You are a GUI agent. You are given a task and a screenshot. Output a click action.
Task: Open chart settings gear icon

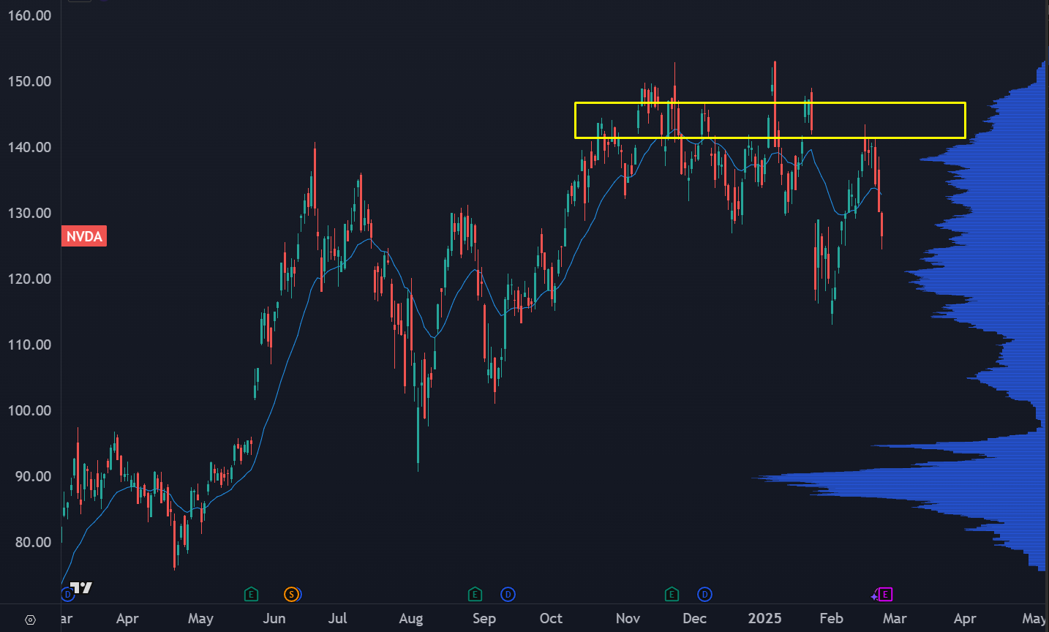point(30,620)
